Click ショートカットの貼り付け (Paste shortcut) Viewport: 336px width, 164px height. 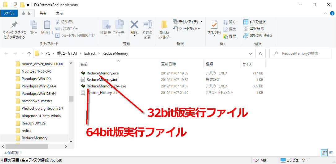[75, 36]
